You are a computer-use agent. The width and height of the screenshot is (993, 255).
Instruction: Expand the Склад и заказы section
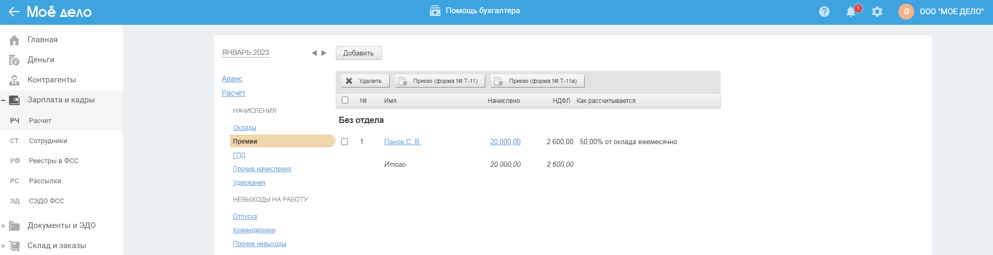tap(3, 246)
